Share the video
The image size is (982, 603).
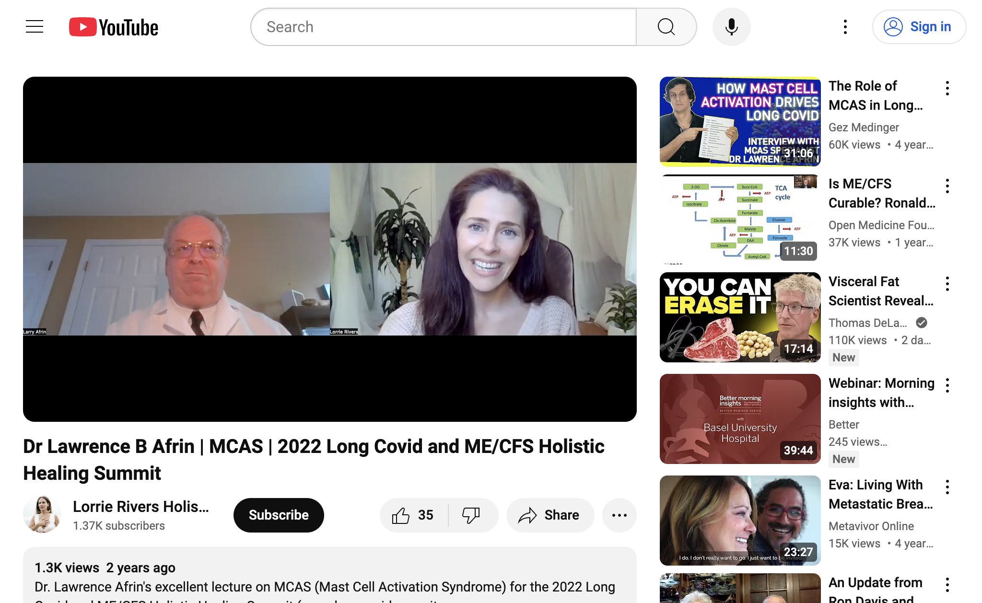[550, 515]
